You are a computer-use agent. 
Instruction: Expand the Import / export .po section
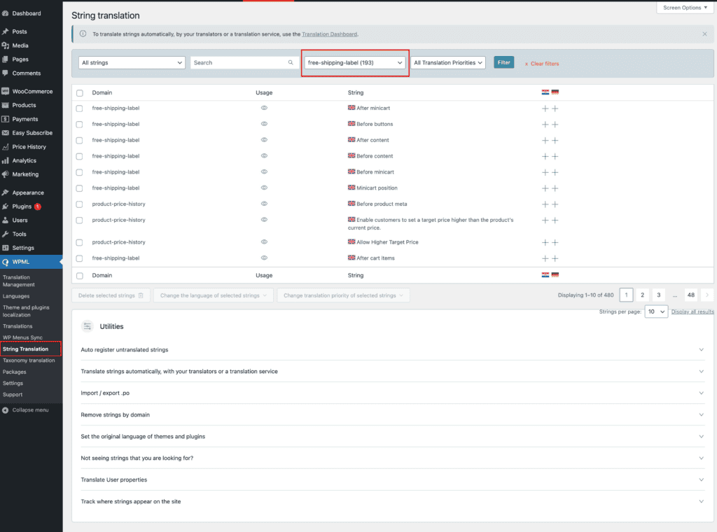pos(391,393)
